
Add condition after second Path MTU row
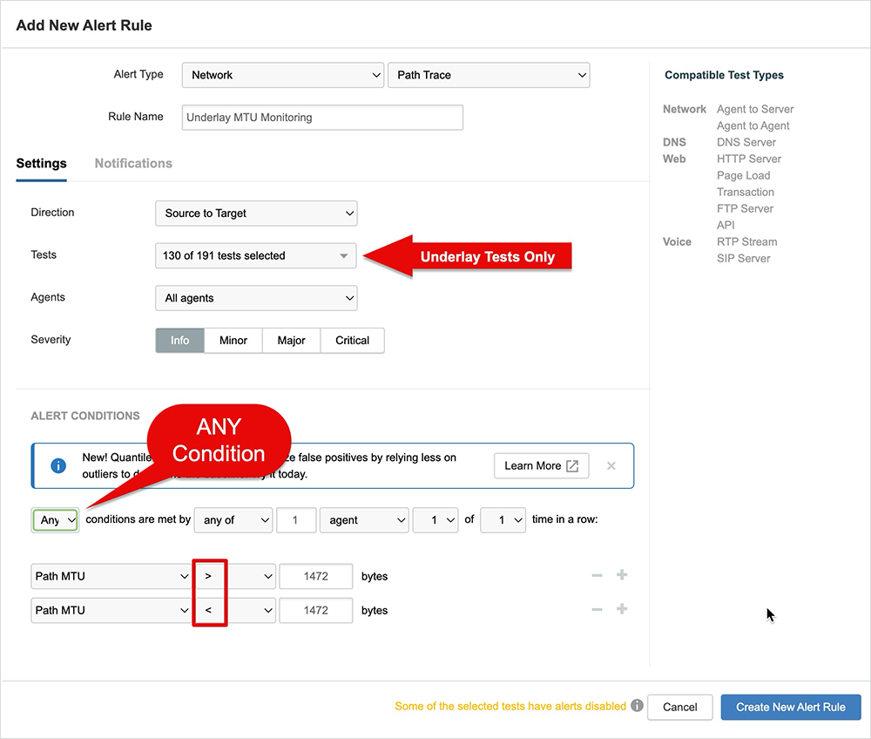[622, 610]
